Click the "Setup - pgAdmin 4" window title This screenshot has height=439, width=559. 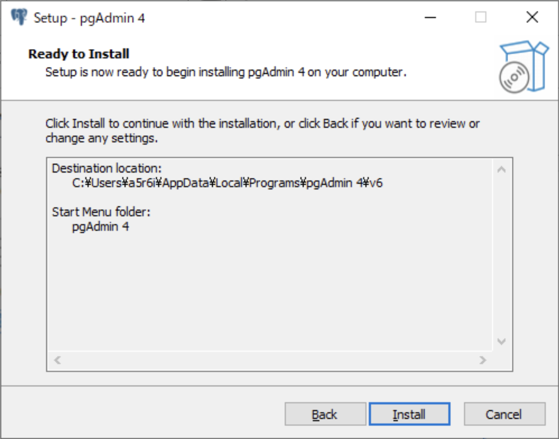pos(89,18)
